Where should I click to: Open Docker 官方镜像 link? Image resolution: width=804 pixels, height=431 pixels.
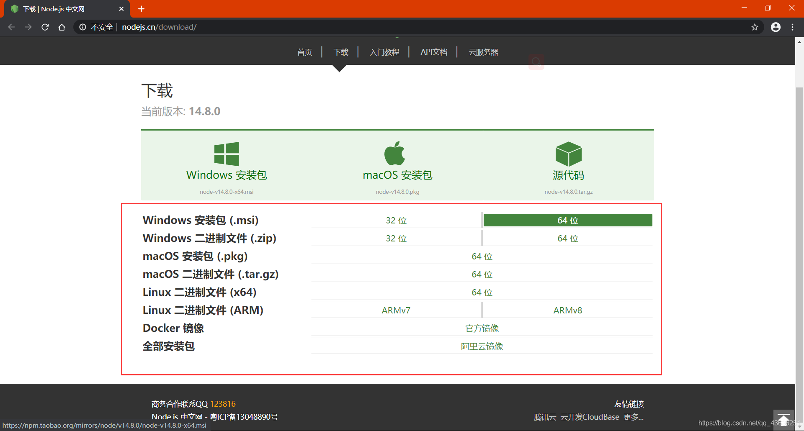pos(482,328)
